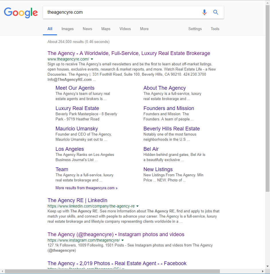Open the Los Angeles sitelink
The height and width of the screenshot is (274, 270).
click(70, 149)
